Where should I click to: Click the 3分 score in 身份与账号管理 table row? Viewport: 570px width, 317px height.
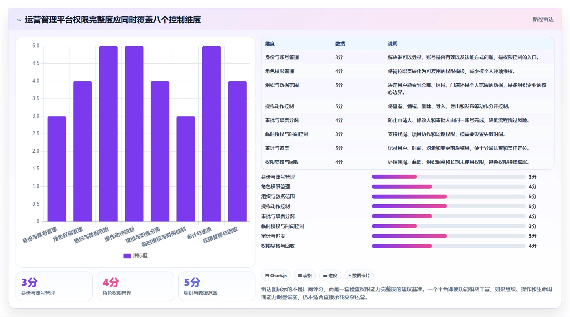click(x=339, y=57)
